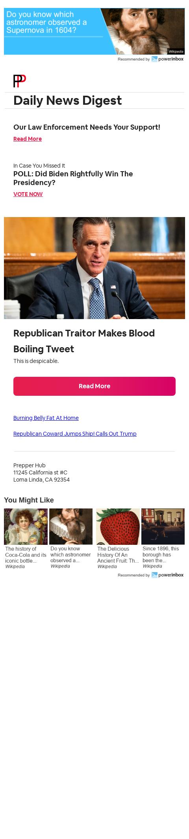The width and height of the screenshot is (189, 839).
Task: Open the poll headline about Biden presidency
Action: point(73,178)
